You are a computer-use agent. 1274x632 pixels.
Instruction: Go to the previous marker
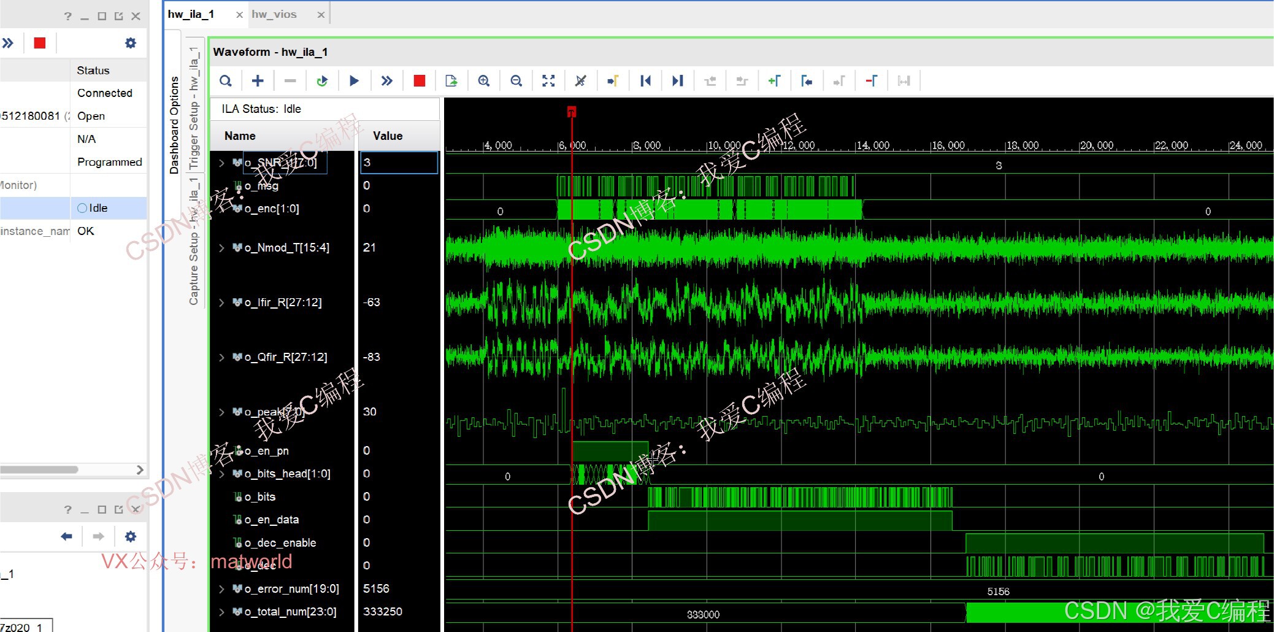(x=807, y=81)
